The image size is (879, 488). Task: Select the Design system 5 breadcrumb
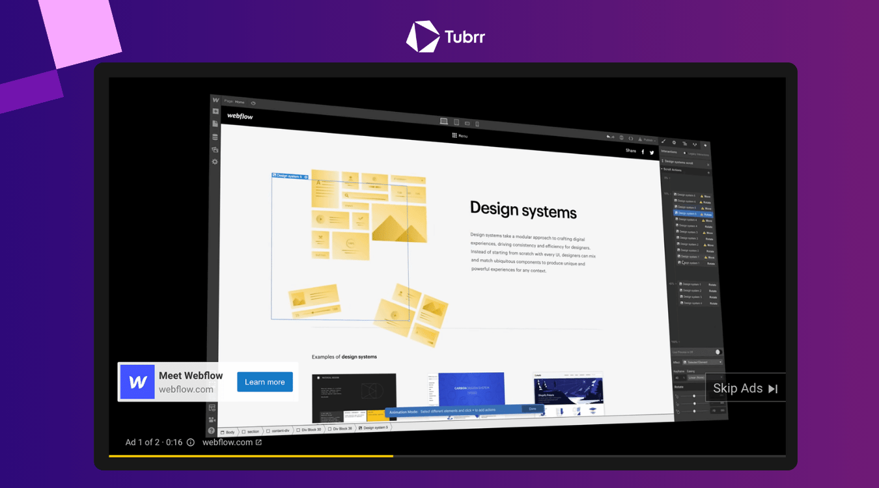click(x=374, y=427)
